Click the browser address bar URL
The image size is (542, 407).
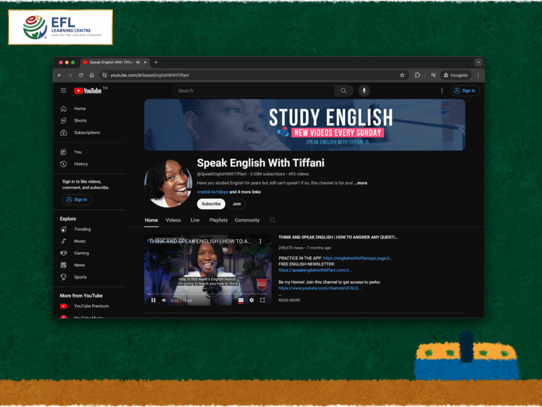coord(150,75)
